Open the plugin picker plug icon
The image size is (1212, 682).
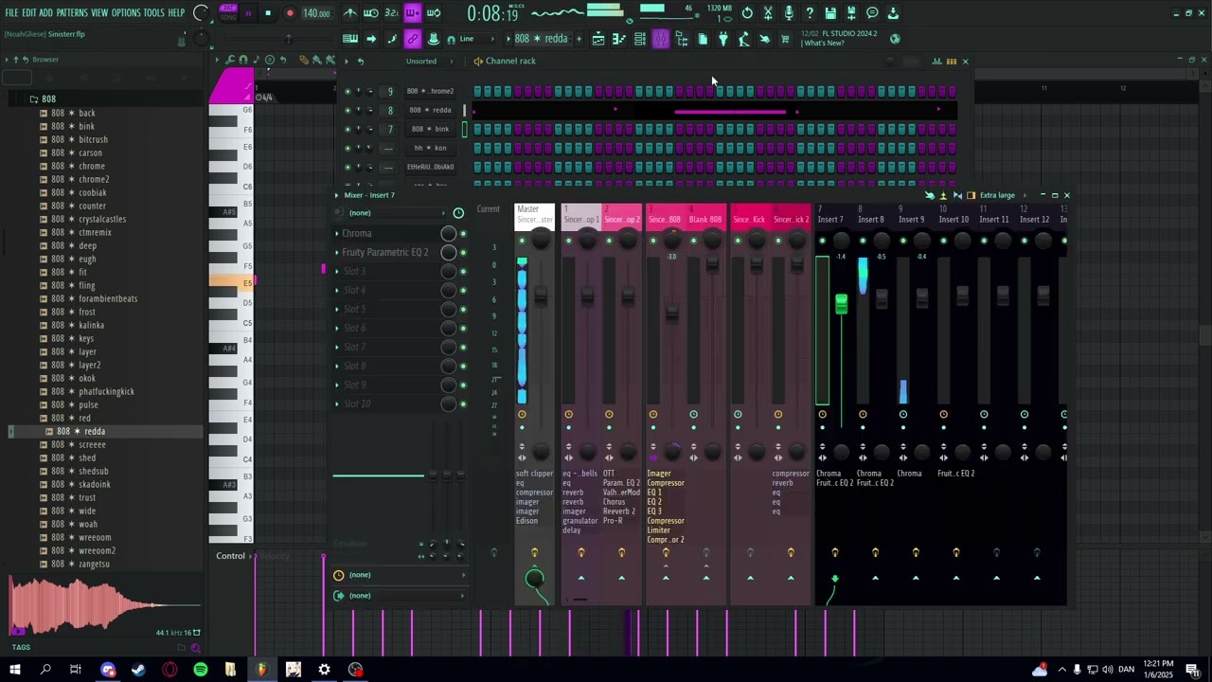723,39
